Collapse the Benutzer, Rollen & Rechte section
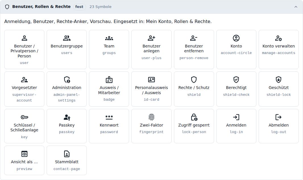 pyautogui.click(x=296, y=7)
